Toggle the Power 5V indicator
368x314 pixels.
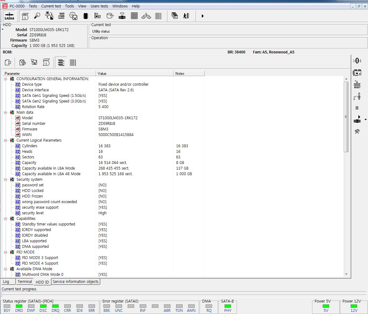tap(326, 306)
